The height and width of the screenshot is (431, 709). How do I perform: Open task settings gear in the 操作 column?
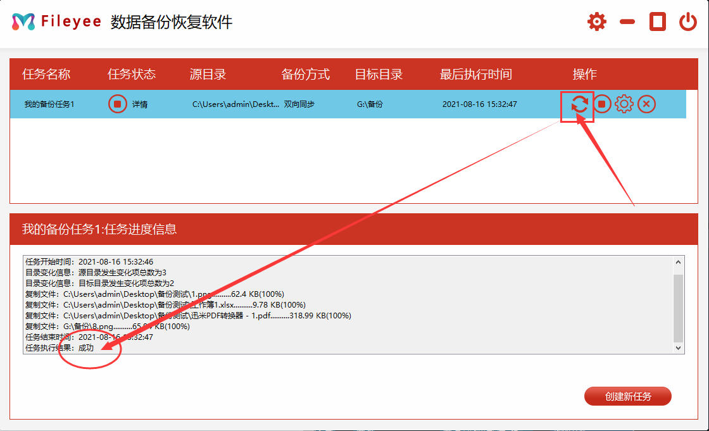[x=624, y=104]
